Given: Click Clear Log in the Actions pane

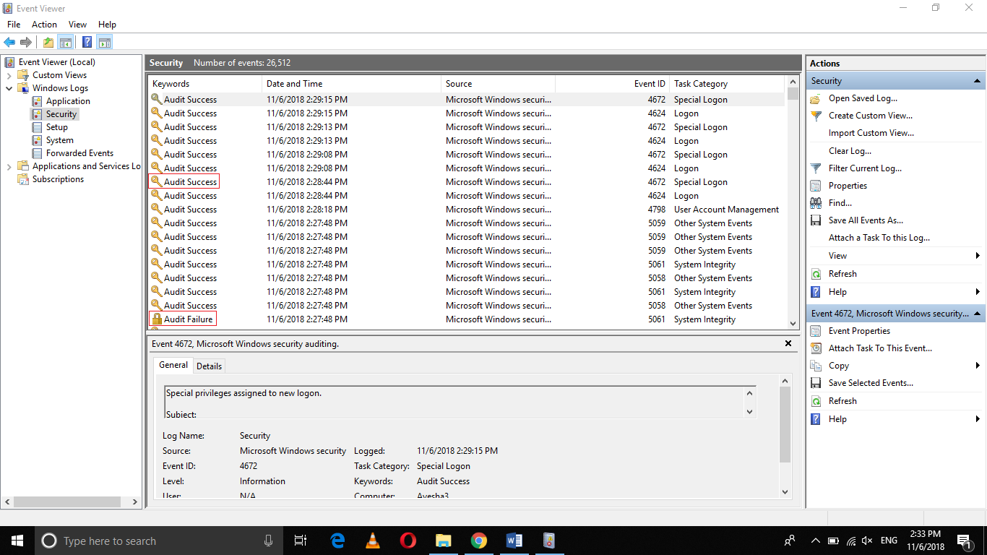Looking at the screenshot, I should (x=850, y=151).
